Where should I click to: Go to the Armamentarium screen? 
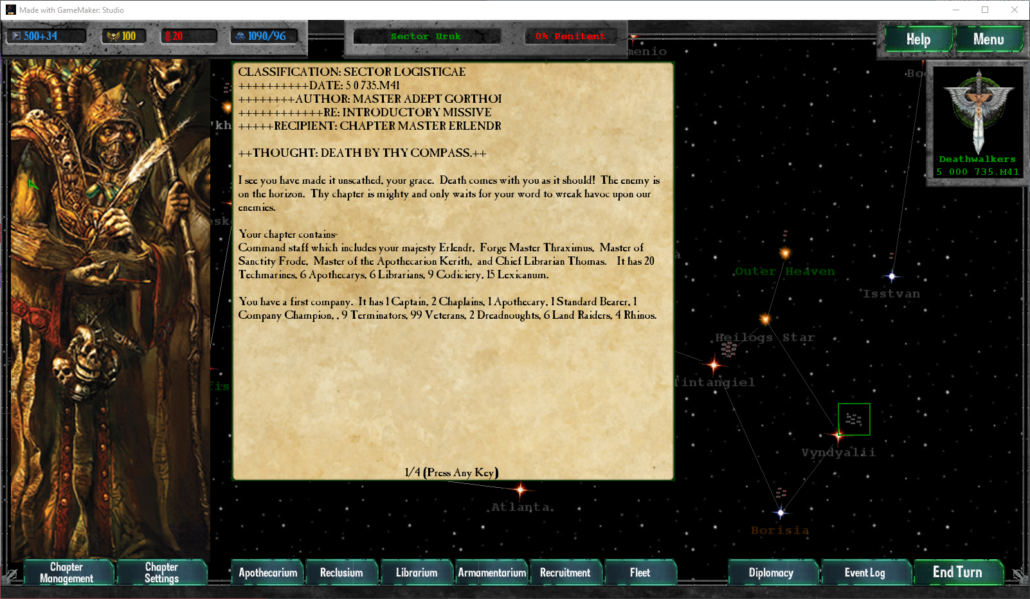pyautogui.click(x=492, y=572)
